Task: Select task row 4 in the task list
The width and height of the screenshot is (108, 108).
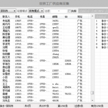Action: click(x=101, y=31)
